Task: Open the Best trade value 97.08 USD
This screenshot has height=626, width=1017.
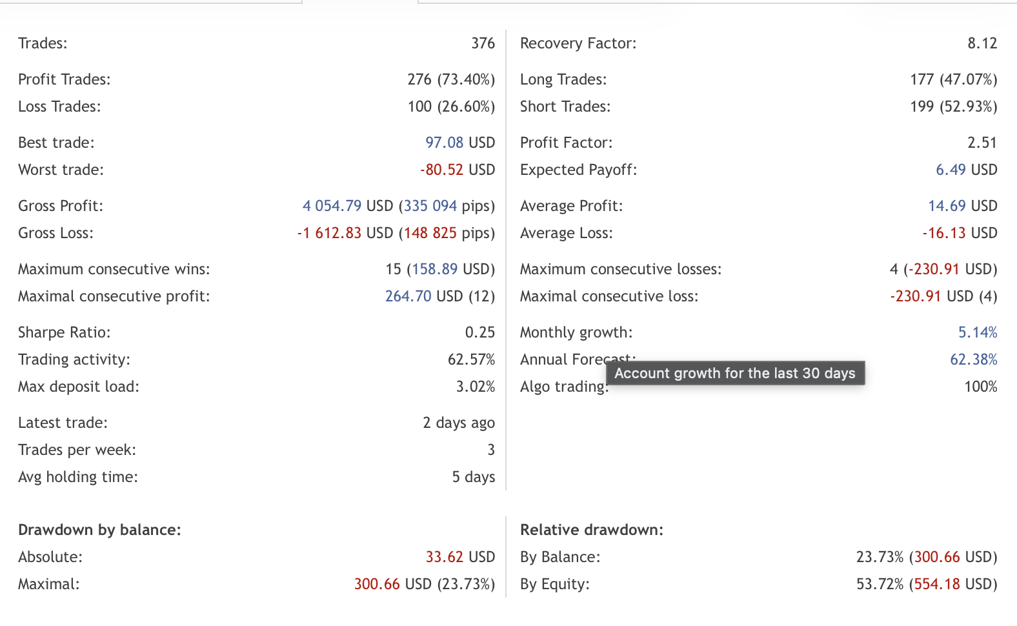Action: pos(446,142)
